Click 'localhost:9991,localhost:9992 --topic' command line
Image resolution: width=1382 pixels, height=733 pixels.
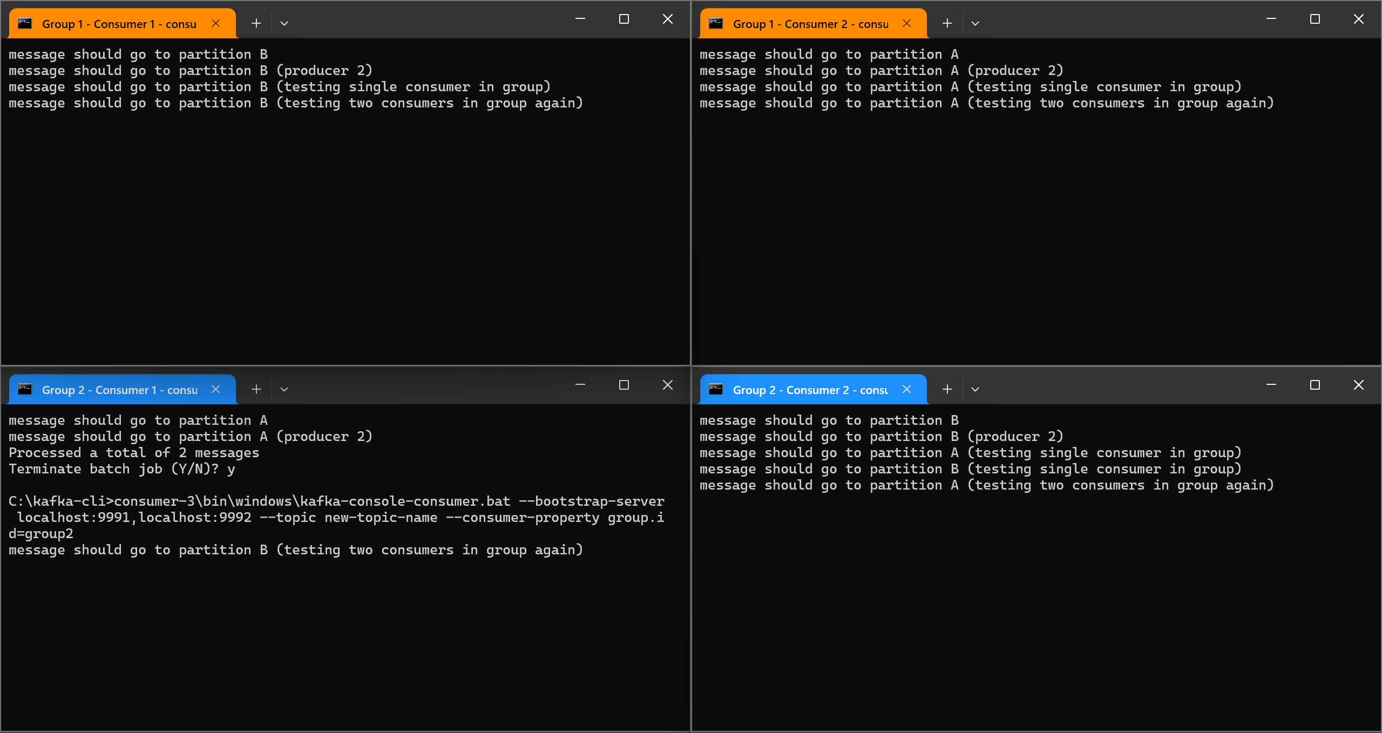pyautogui.click(x=341, y=518)
